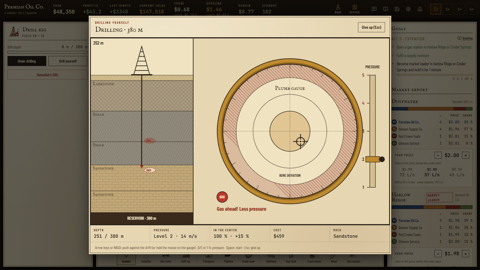The image size is (480, 270).
Task: Open the Office panel icon
Action: (354, 9)
